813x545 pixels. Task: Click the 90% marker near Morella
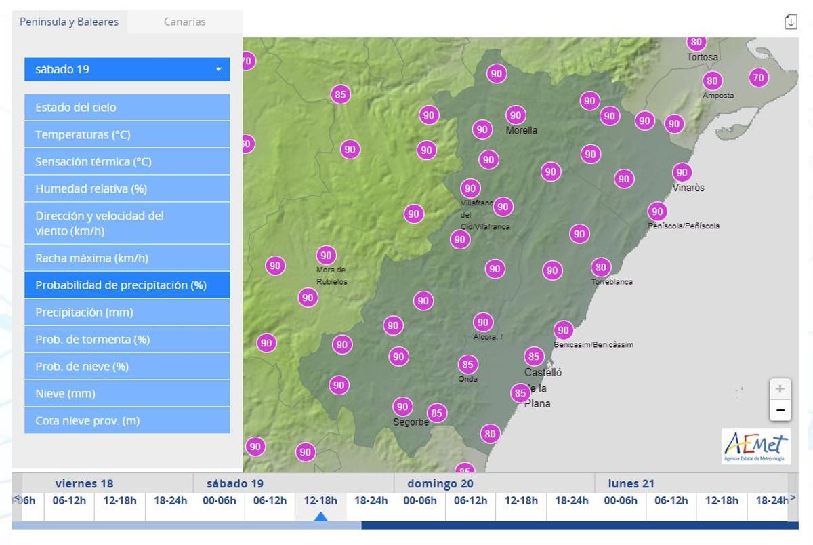click(x=517, y=114)
